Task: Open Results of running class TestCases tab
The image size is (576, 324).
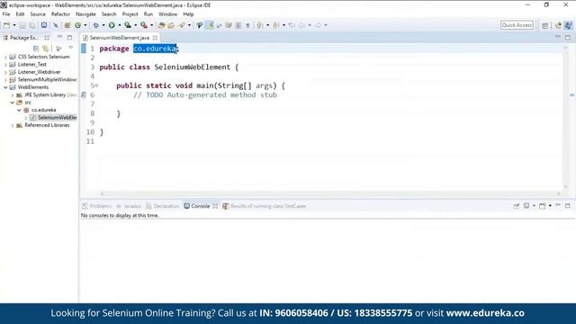Action: [x=265, y=206]
